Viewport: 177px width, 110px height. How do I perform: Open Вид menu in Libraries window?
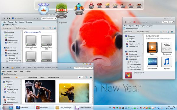click(x=137, y=26)
